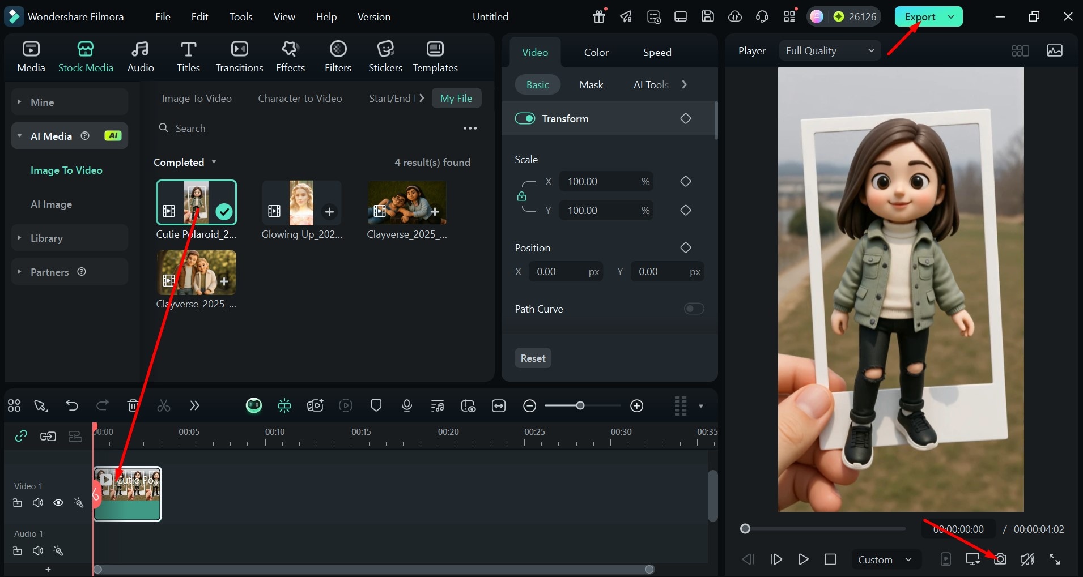Click the timeline horizontal scrollbar
Viewport: 1083px width, 577px height.
point(374,569)
